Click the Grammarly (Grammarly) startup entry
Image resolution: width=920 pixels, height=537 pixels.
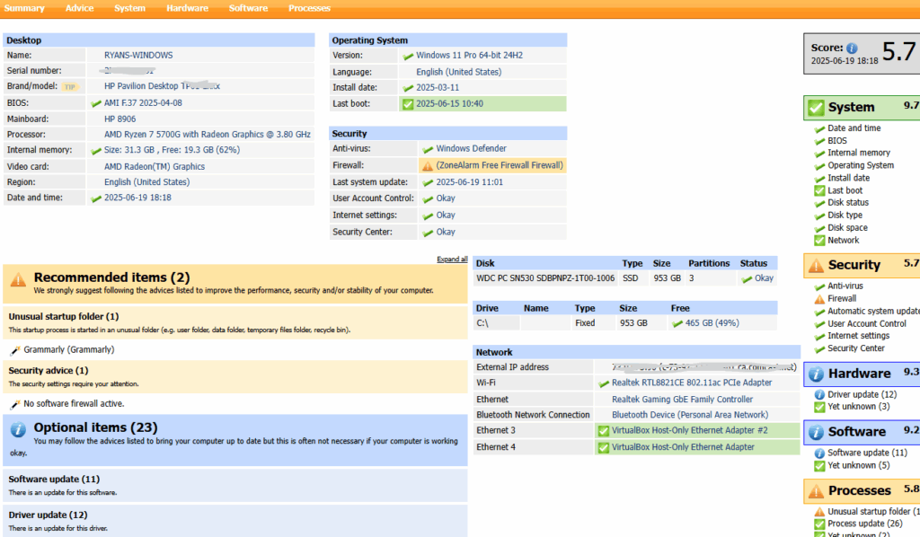point(69,350)
